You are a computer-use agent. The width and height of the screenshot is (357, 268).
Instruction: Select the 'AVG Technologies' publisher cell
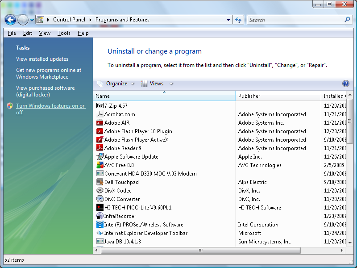(x=260, y=165)
